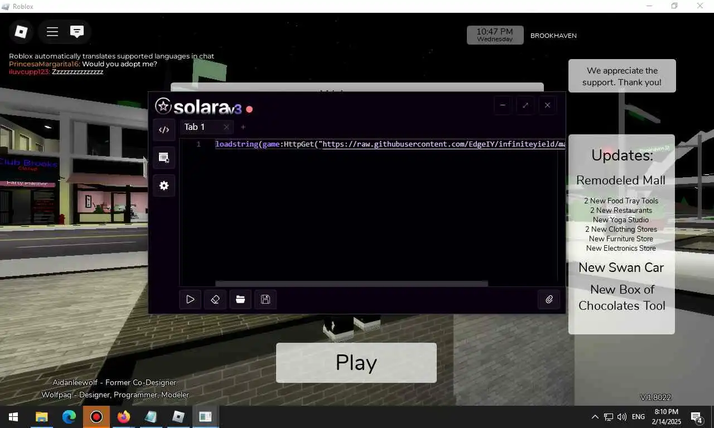Image resolution: width=714 pixels, height=428 pixels.
Task: Open a script file with folder icon
Action: point(240,299)
